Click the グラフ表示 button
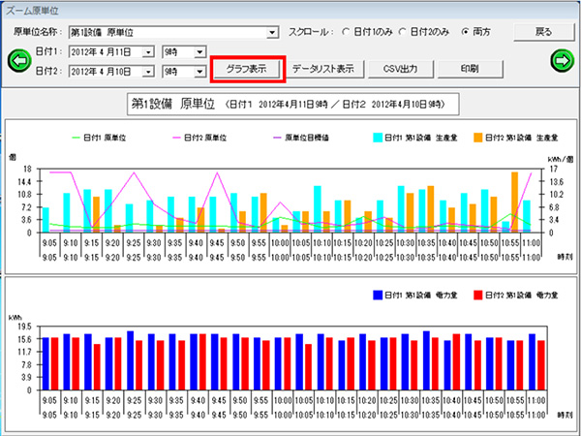The height and width of the screenshot is (436, 581). [247, 69]
